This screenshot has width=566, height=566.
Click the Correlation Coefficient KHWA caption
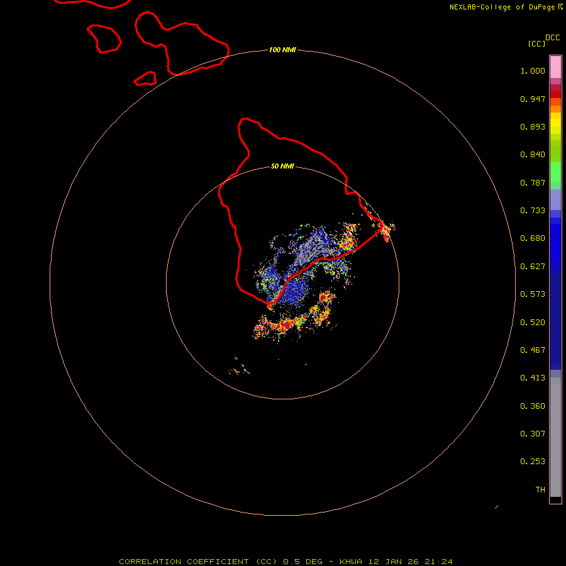[286, 562]
